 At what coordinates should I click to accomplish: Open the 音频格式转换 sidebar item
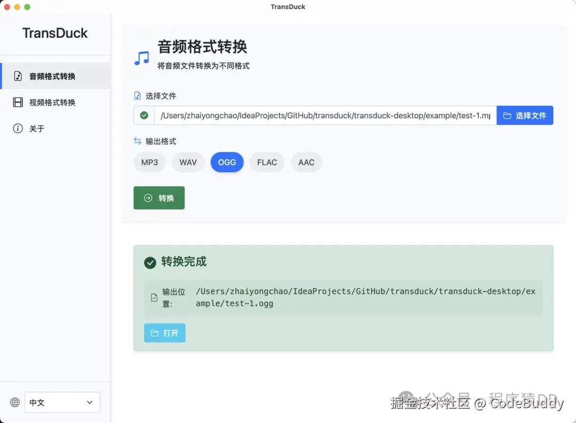click(55, 76)
